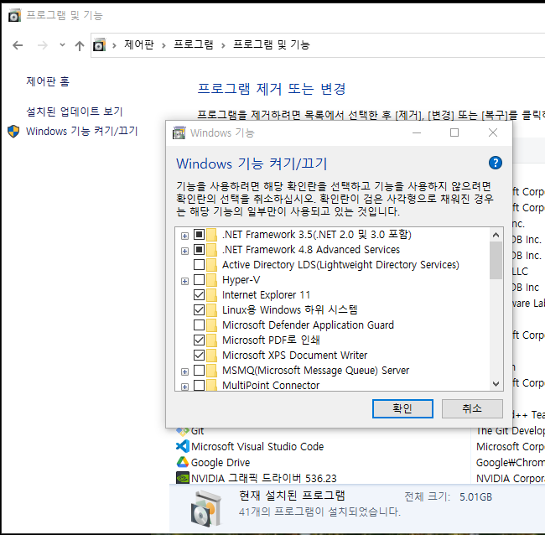Click the NVIDIA graphics driver icon
The height and width of the screenshot is (535, 545).
coord(183,478)
